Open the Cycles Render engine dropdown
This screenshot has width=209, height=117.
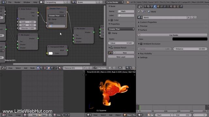pyautogui.click(x=114, y=2)
